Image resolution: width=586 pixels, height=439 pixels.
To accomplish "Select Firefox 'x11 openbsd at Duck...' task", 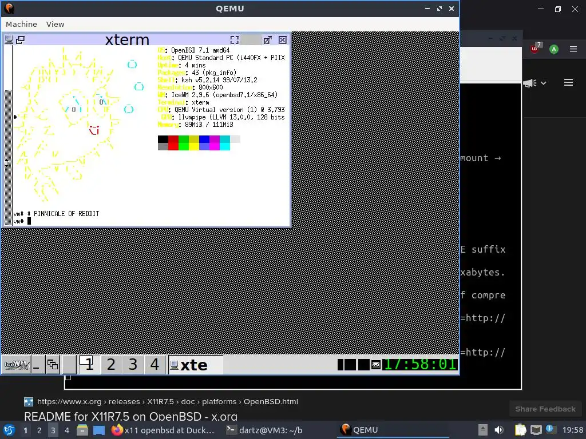I will (x=163, y=430).
